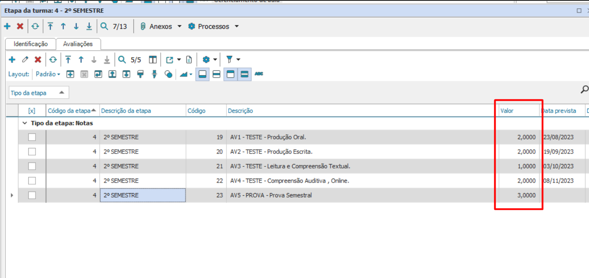The height and width of the screenshot is (278, 589).
Task: Select the 23/08/2023 date cell
Action: [x=563, y=137]
